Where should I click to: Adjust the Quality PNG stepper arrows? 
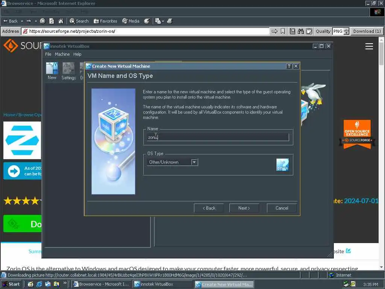coord(346,31)
